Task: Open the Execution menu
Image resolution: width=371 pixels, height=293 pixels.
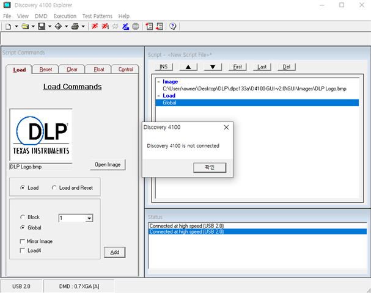Action: click(x=65, y=16)
